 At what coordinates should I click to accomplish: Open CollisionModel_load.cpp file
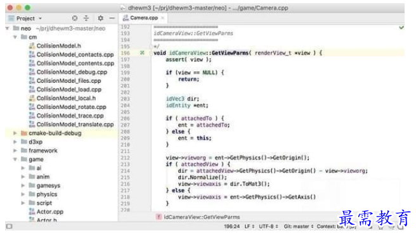(x=69, y=89)
